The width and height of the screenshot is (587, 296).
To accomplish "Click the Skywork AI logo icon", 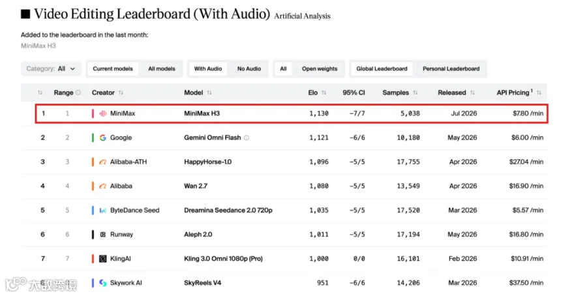I will point(102,283).
